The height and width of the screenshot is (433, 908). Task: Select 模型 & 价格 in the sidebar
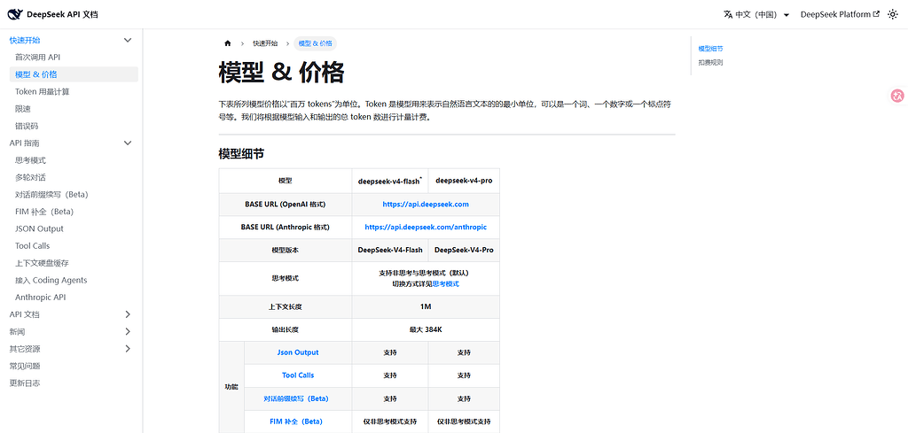[74, 74]
